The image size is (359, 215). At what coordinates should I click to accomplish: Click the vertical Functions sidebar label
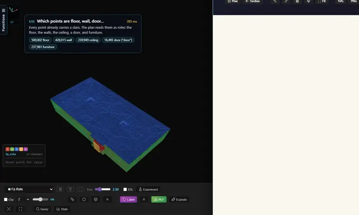[x=3, y=22]
